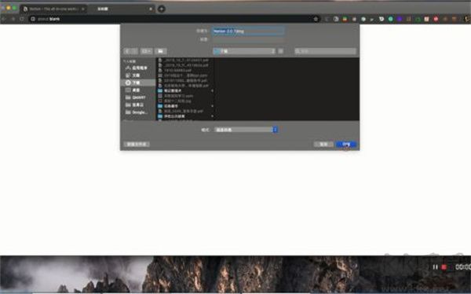The image size is (471, 294).
Task: Collapse the save dialog with the chevron button
Action: point(280,51)
